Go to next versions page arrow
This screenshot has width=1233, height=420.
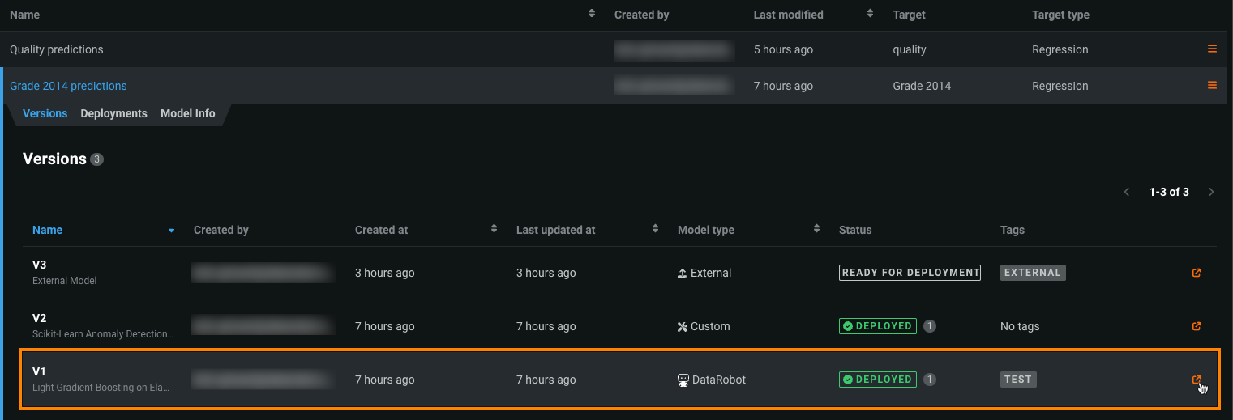(x=1211, y=192)
